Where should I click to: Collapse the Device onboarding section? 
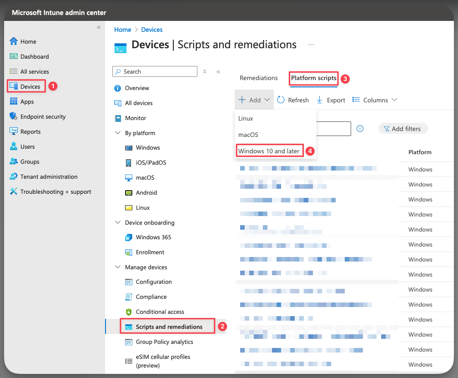tap(118, 222)
